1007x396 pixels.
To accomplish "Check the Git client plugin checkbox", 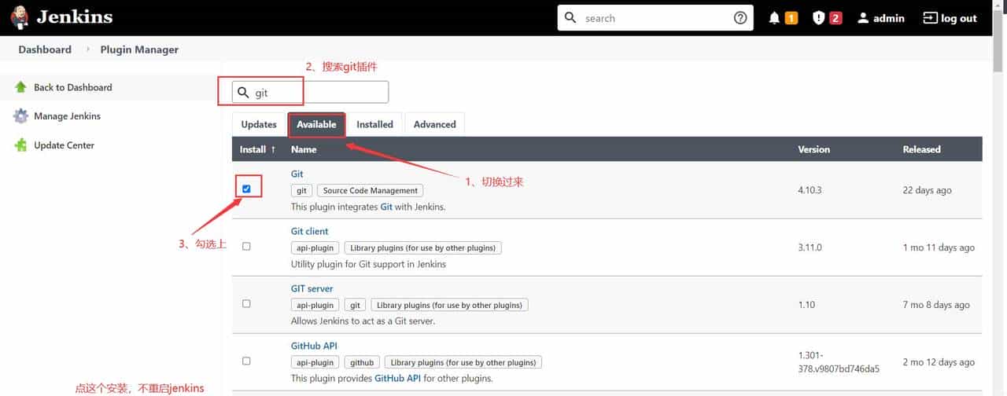I will click(x=246, y=246).
